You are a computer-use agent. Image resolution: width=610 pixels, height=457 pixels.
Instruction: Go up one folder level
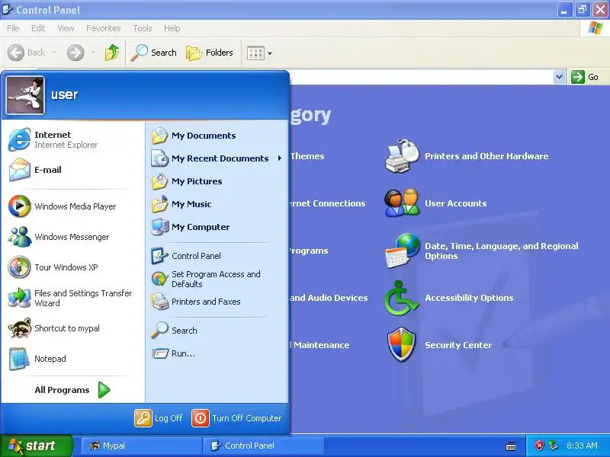(x=112, y=53)
